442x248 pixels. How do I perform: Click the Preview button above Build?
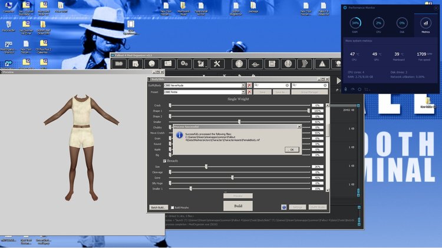pos(238,196)
